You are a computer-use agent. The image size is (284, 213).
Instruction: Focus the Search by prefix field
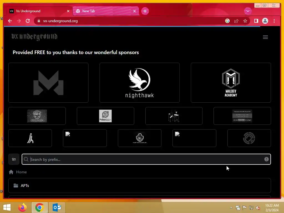pos(146,159)
